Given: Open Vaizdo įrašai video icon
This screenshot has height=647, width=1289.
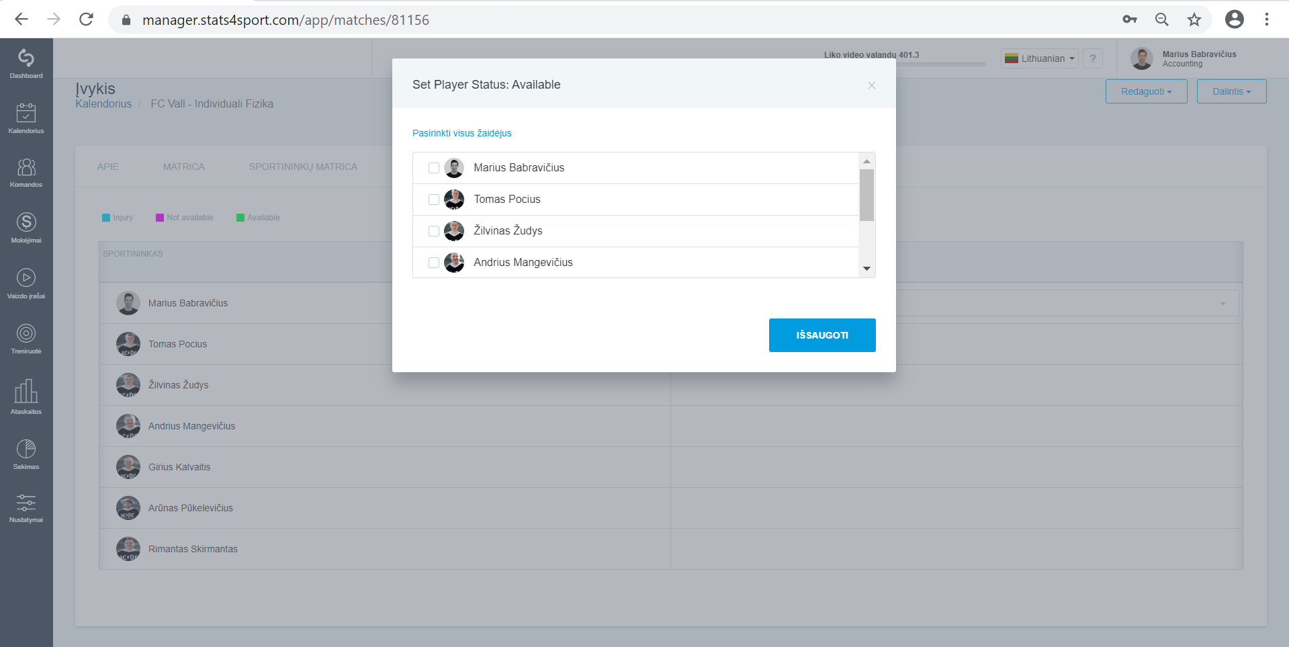Looking at the screenshot, I should (x=26, y=277).
